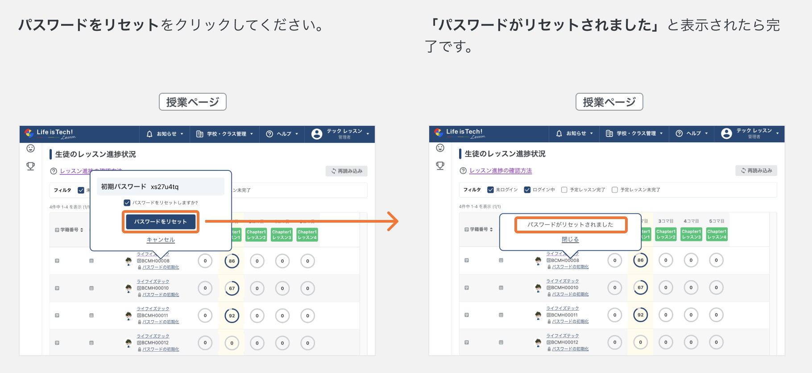Open the 学校・クラス管理 dropdown arrow in right screenshot
The image size is (812, 373).
661,133
